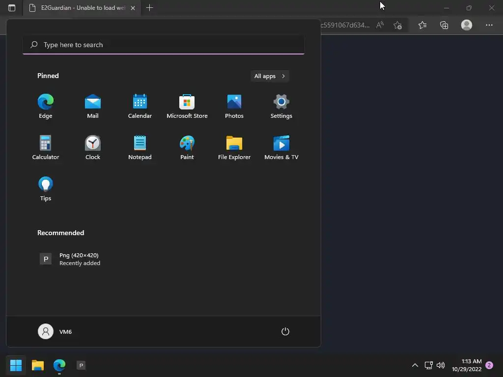The width and height of the screenshot is (503, 377).
Task: Show hidden system tray icons
Action: click(x=415, y=365)
